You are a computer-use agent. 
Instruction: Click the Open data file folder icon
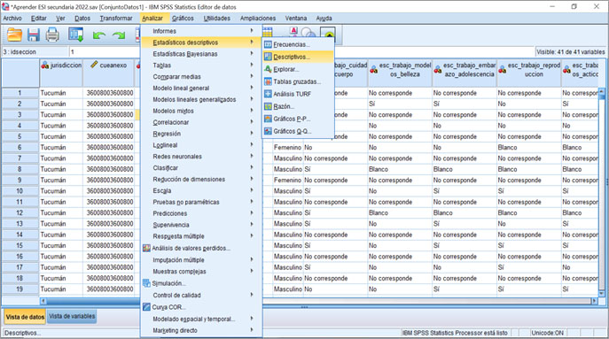pos(14,35)
